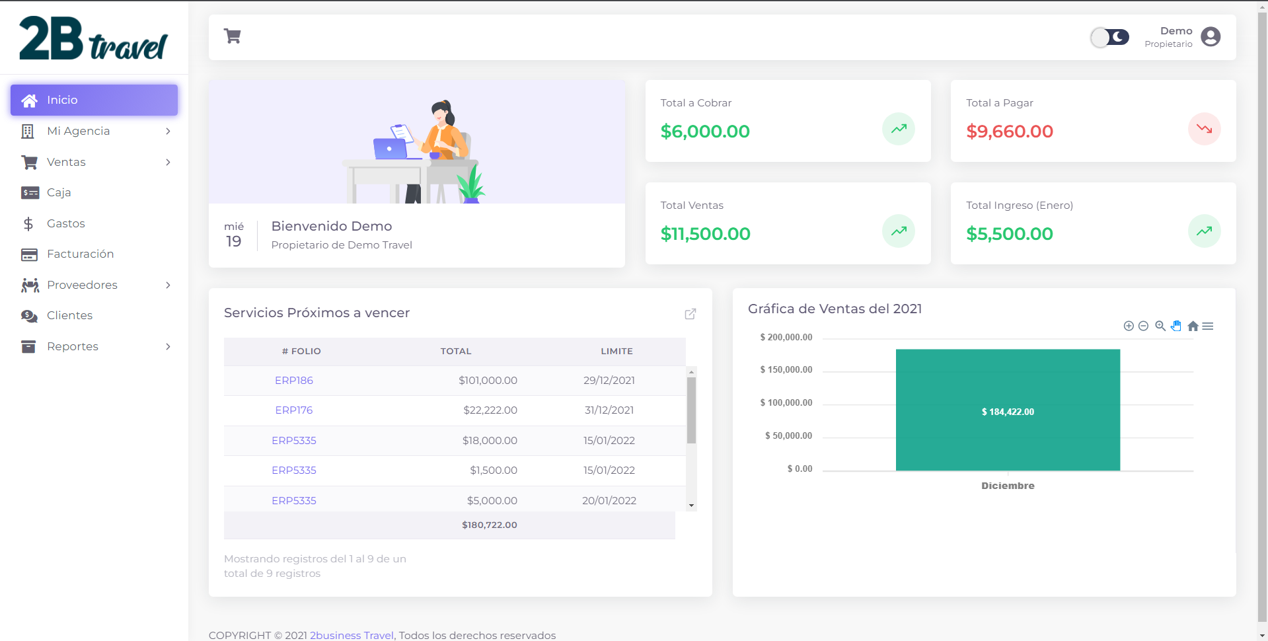Click the $5,500.00 Total Ingreso amount
Viewport: 1268px width, 641px height.
point(1010,234)
